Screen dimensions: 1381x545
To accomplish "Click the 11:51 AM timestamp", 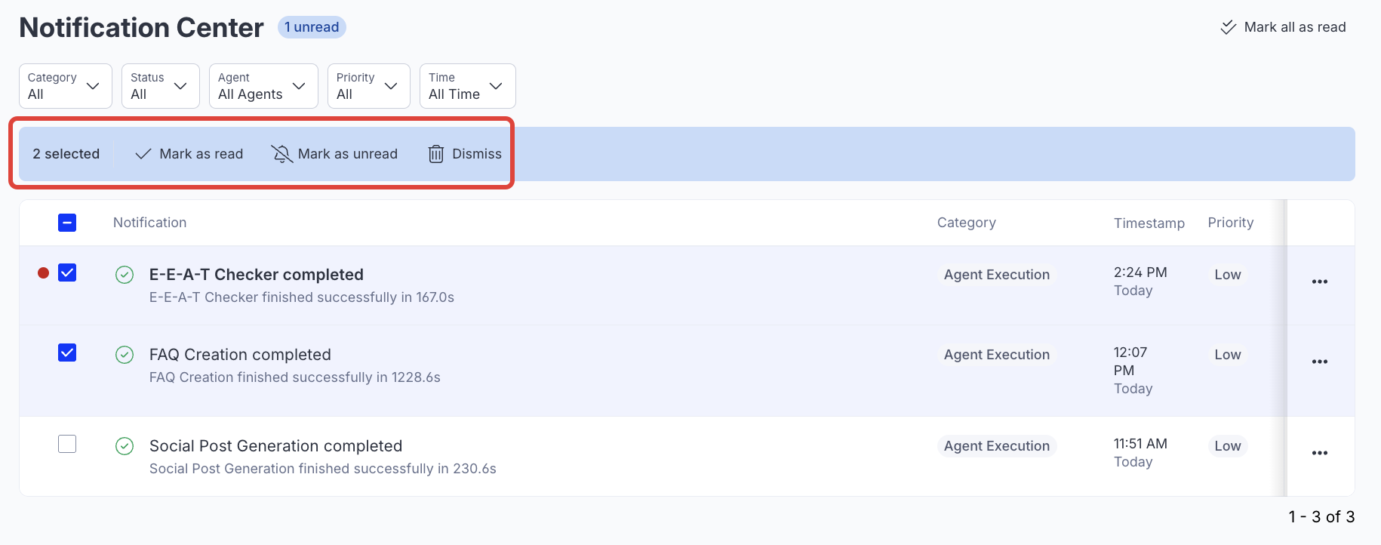I will (1140, 444).
